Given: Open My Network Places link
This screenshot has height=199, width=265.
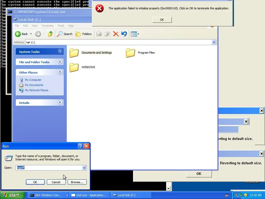Looking at the screenshot, I should tap(36, 90).
